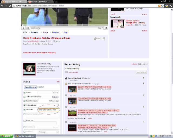Image resolution: width=173 pixels, height=138 pixels.
Task: Play the video with play button
Action: coord(24,28)
